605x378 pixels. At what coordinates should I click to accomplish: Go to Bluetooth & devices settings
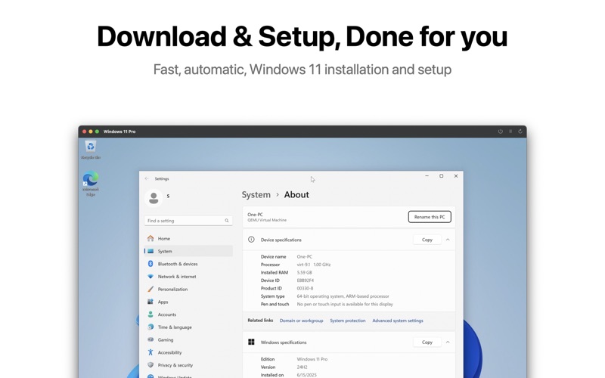point(188,264)
